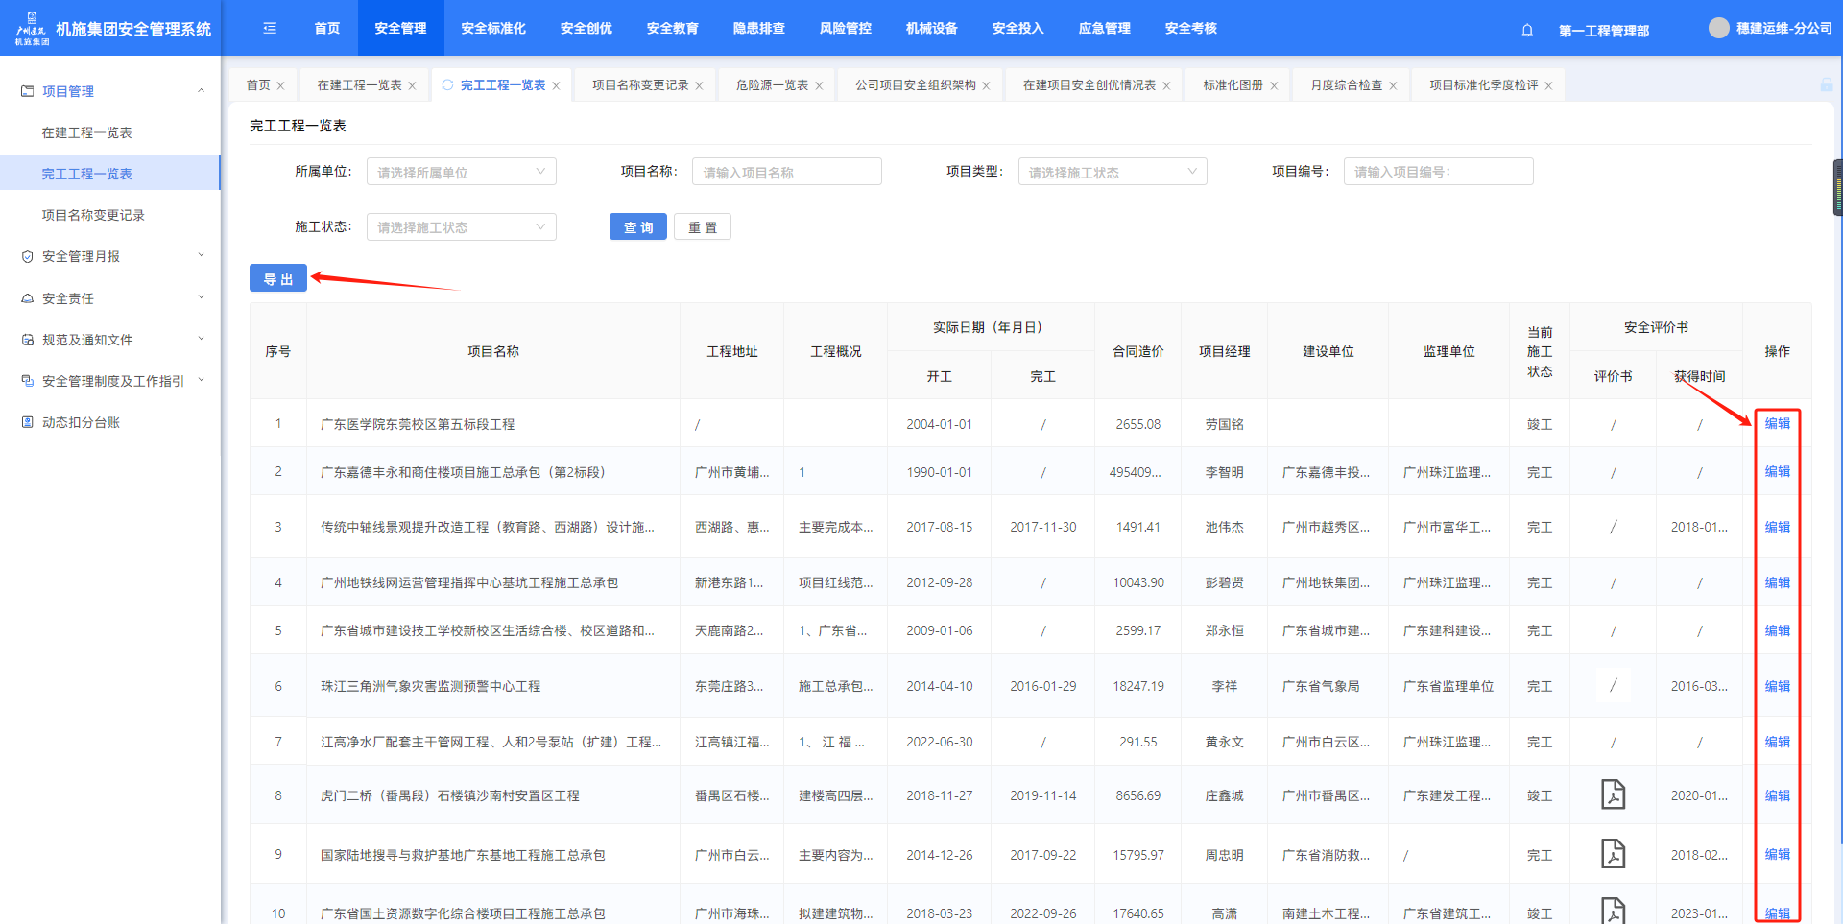This screenshot has height=924, width=1843.
Task: Open the 所属单位 dropdown
Action: pyautogui.click(x=461, y=172)
